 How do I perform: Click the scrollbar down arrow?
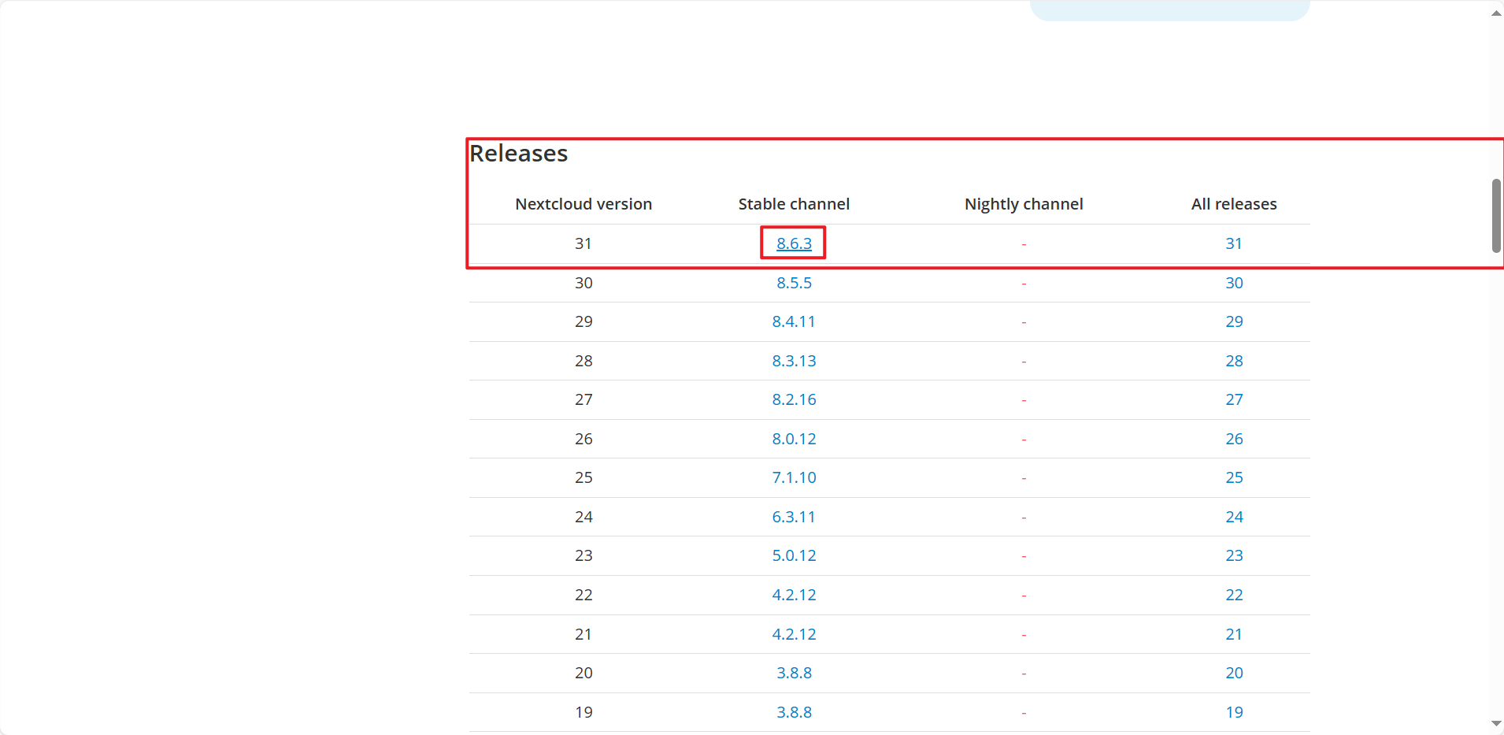coord(1496,723)
